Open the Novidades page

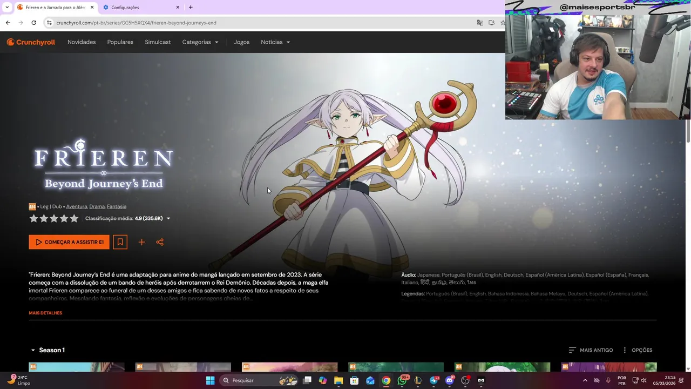pyautogui.click(x=82, y=42)
